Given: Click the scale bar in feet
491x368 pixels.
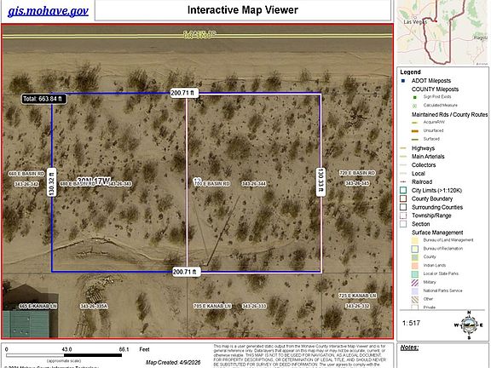Looking at the screenshot, I should [x=64, y=355].
